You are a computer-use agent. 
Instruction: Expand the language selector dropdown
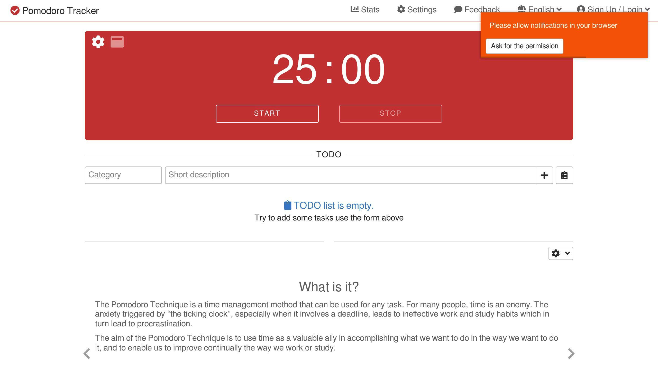[538, 10]
